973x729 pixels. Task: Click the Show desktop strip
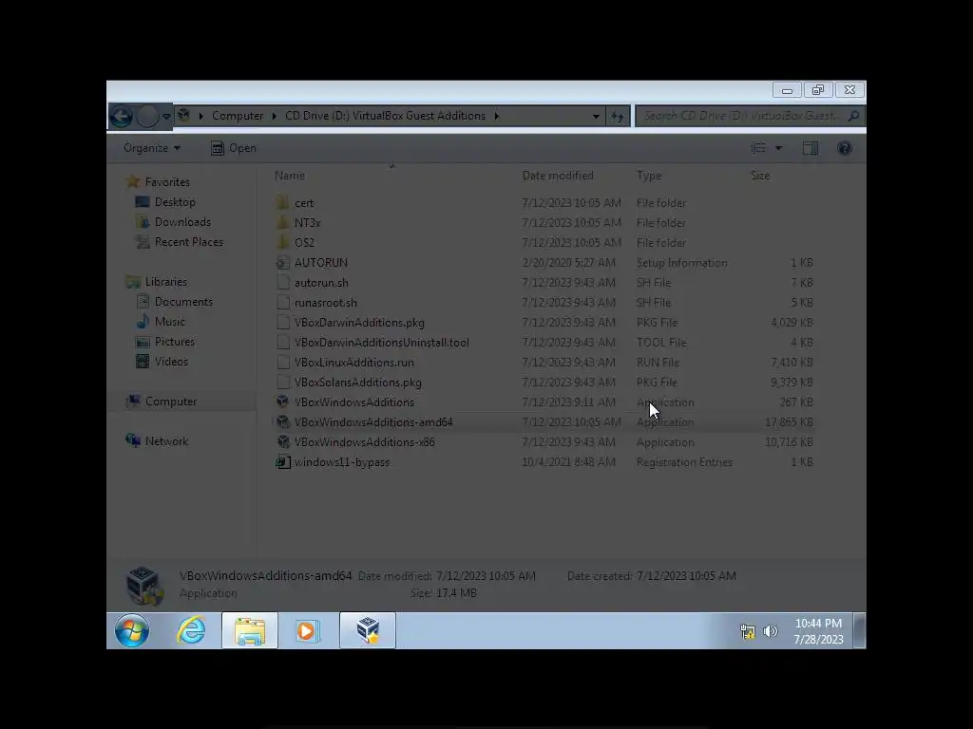(x=859, y=631)
